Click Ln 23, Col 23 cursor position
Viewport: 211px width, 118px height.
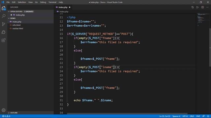coord(165,116)
